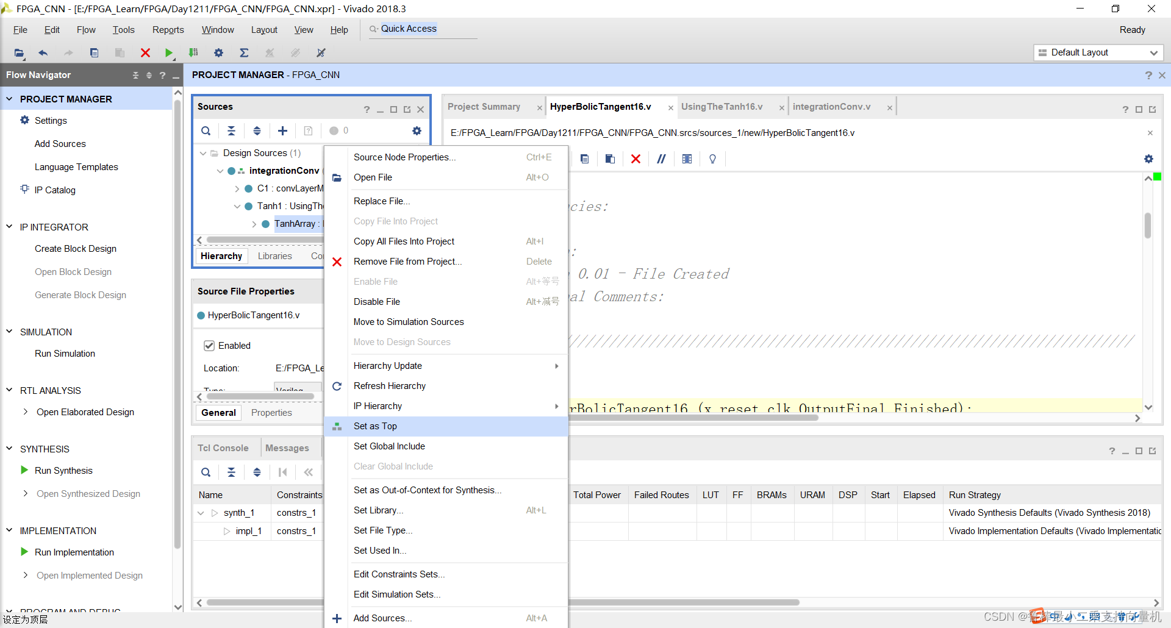Click the light bulb icon in editor toolbar
Viewport: 1171px width, 628px height.
[x=712, y=159]
